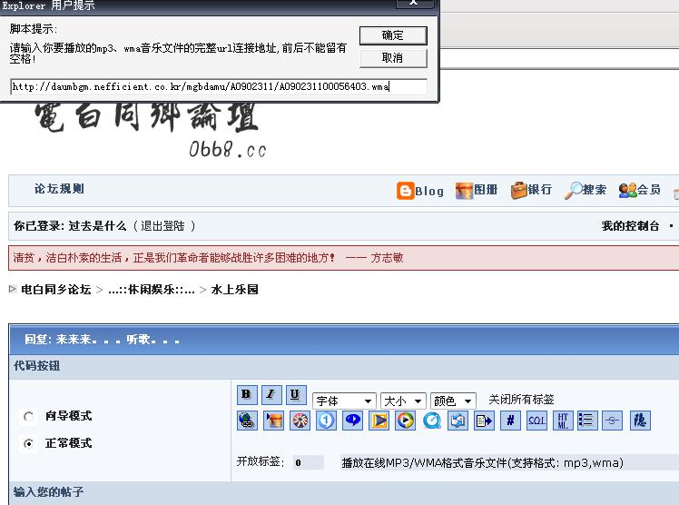Click the 确定 button in the dialog
This screenshot has height=505, width=679.
click(x=393, y=35)
